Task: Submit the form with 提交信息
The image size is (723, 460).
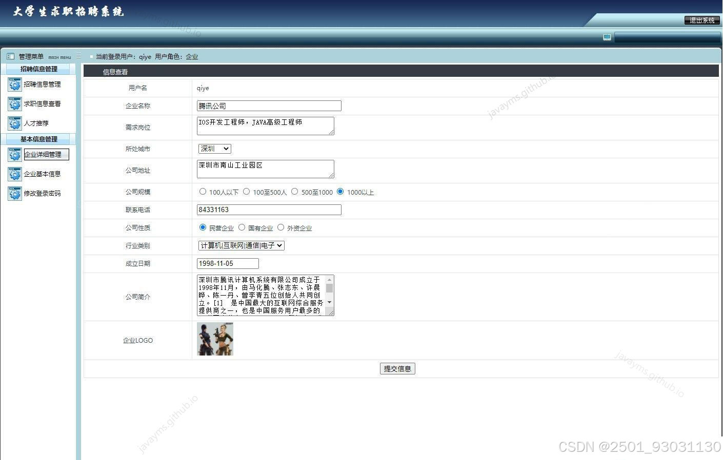Action: 397,369
